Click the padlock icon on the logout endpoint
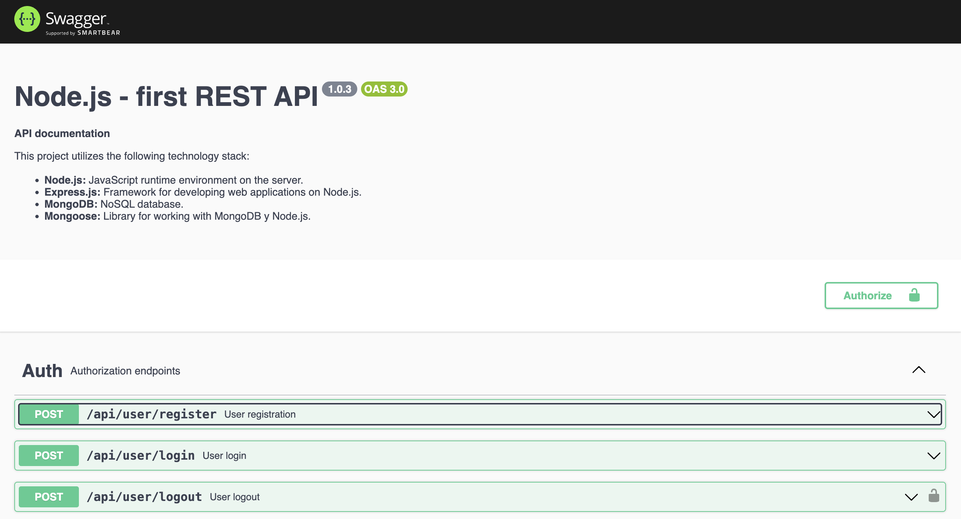961x519 pixels. [x=934, y=496]
